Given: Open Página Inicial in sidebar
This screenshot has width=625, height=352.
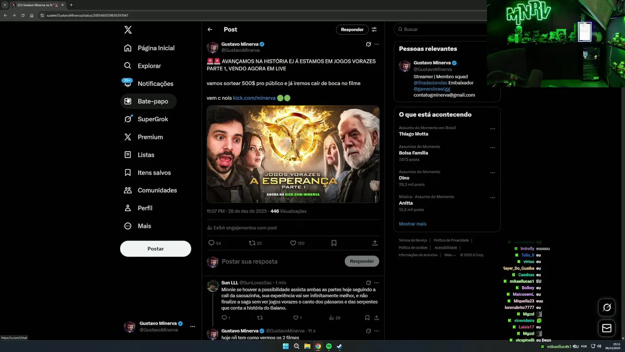Looking at the screenshot, I should [149, 48].
